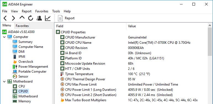This screenshot has height=104, width=213.
Task: Click the Max Turbo Boost flame icon
Action: 62,100
